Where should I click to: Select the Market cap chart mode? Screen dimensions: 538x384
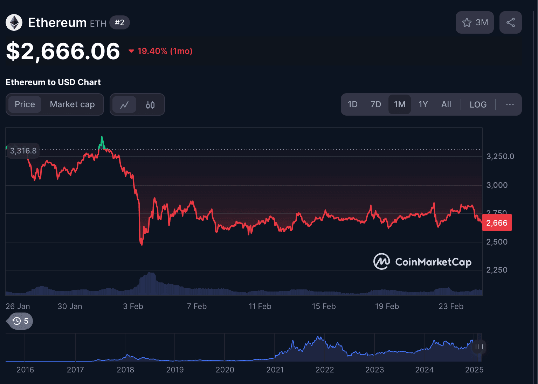72,104
